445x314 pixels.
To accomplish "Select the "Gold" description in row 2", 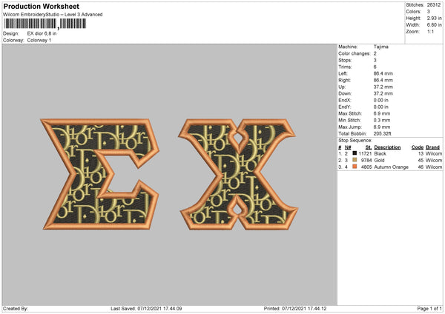I will pyautogui.click(x=379, y=161).
